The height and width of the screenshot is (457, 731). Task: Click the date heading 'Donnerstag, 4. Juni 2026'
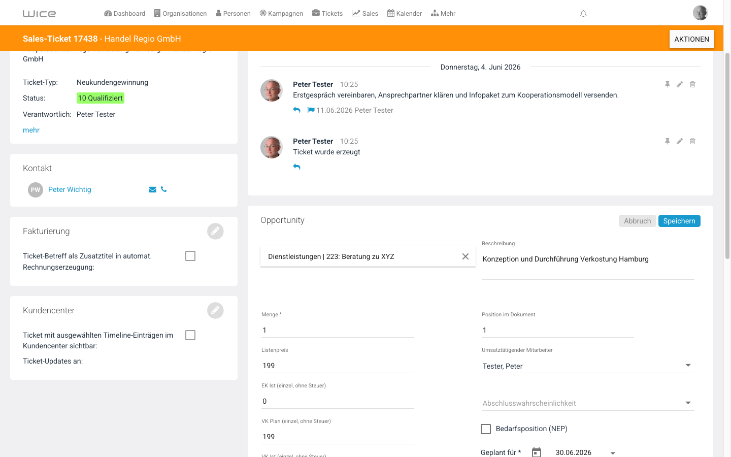click(480, 67)
